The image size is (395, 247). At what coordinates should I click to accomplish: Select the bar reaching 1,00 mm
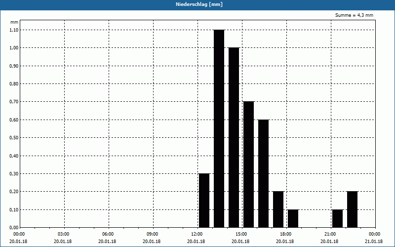234,137
